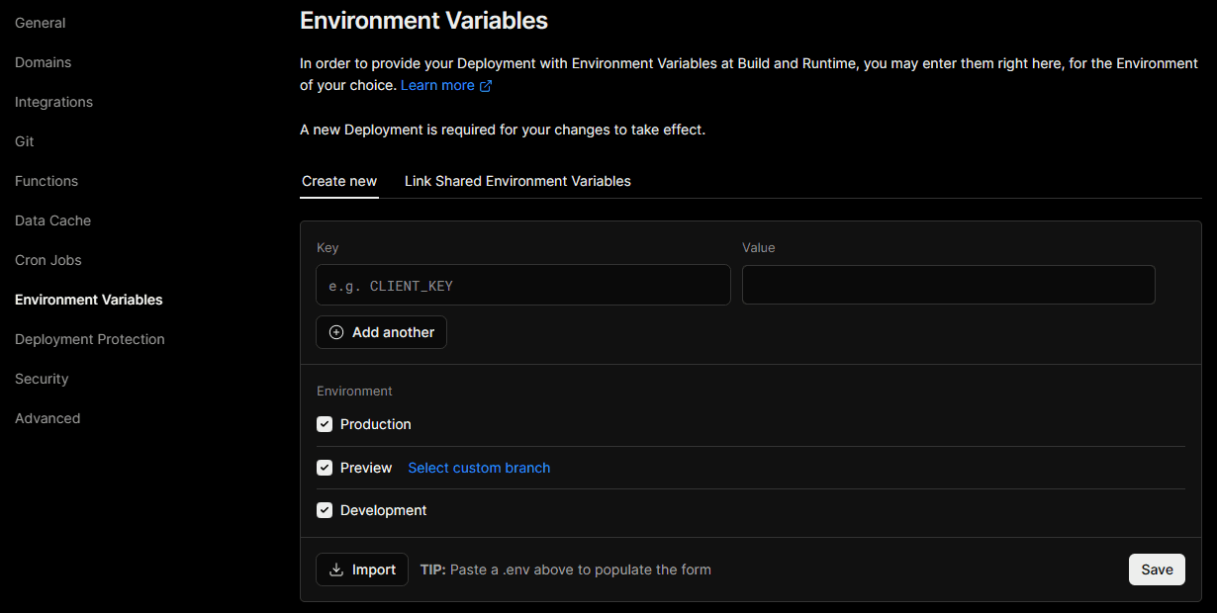
Task: Go to Domains settings
Action: point(44,62)
